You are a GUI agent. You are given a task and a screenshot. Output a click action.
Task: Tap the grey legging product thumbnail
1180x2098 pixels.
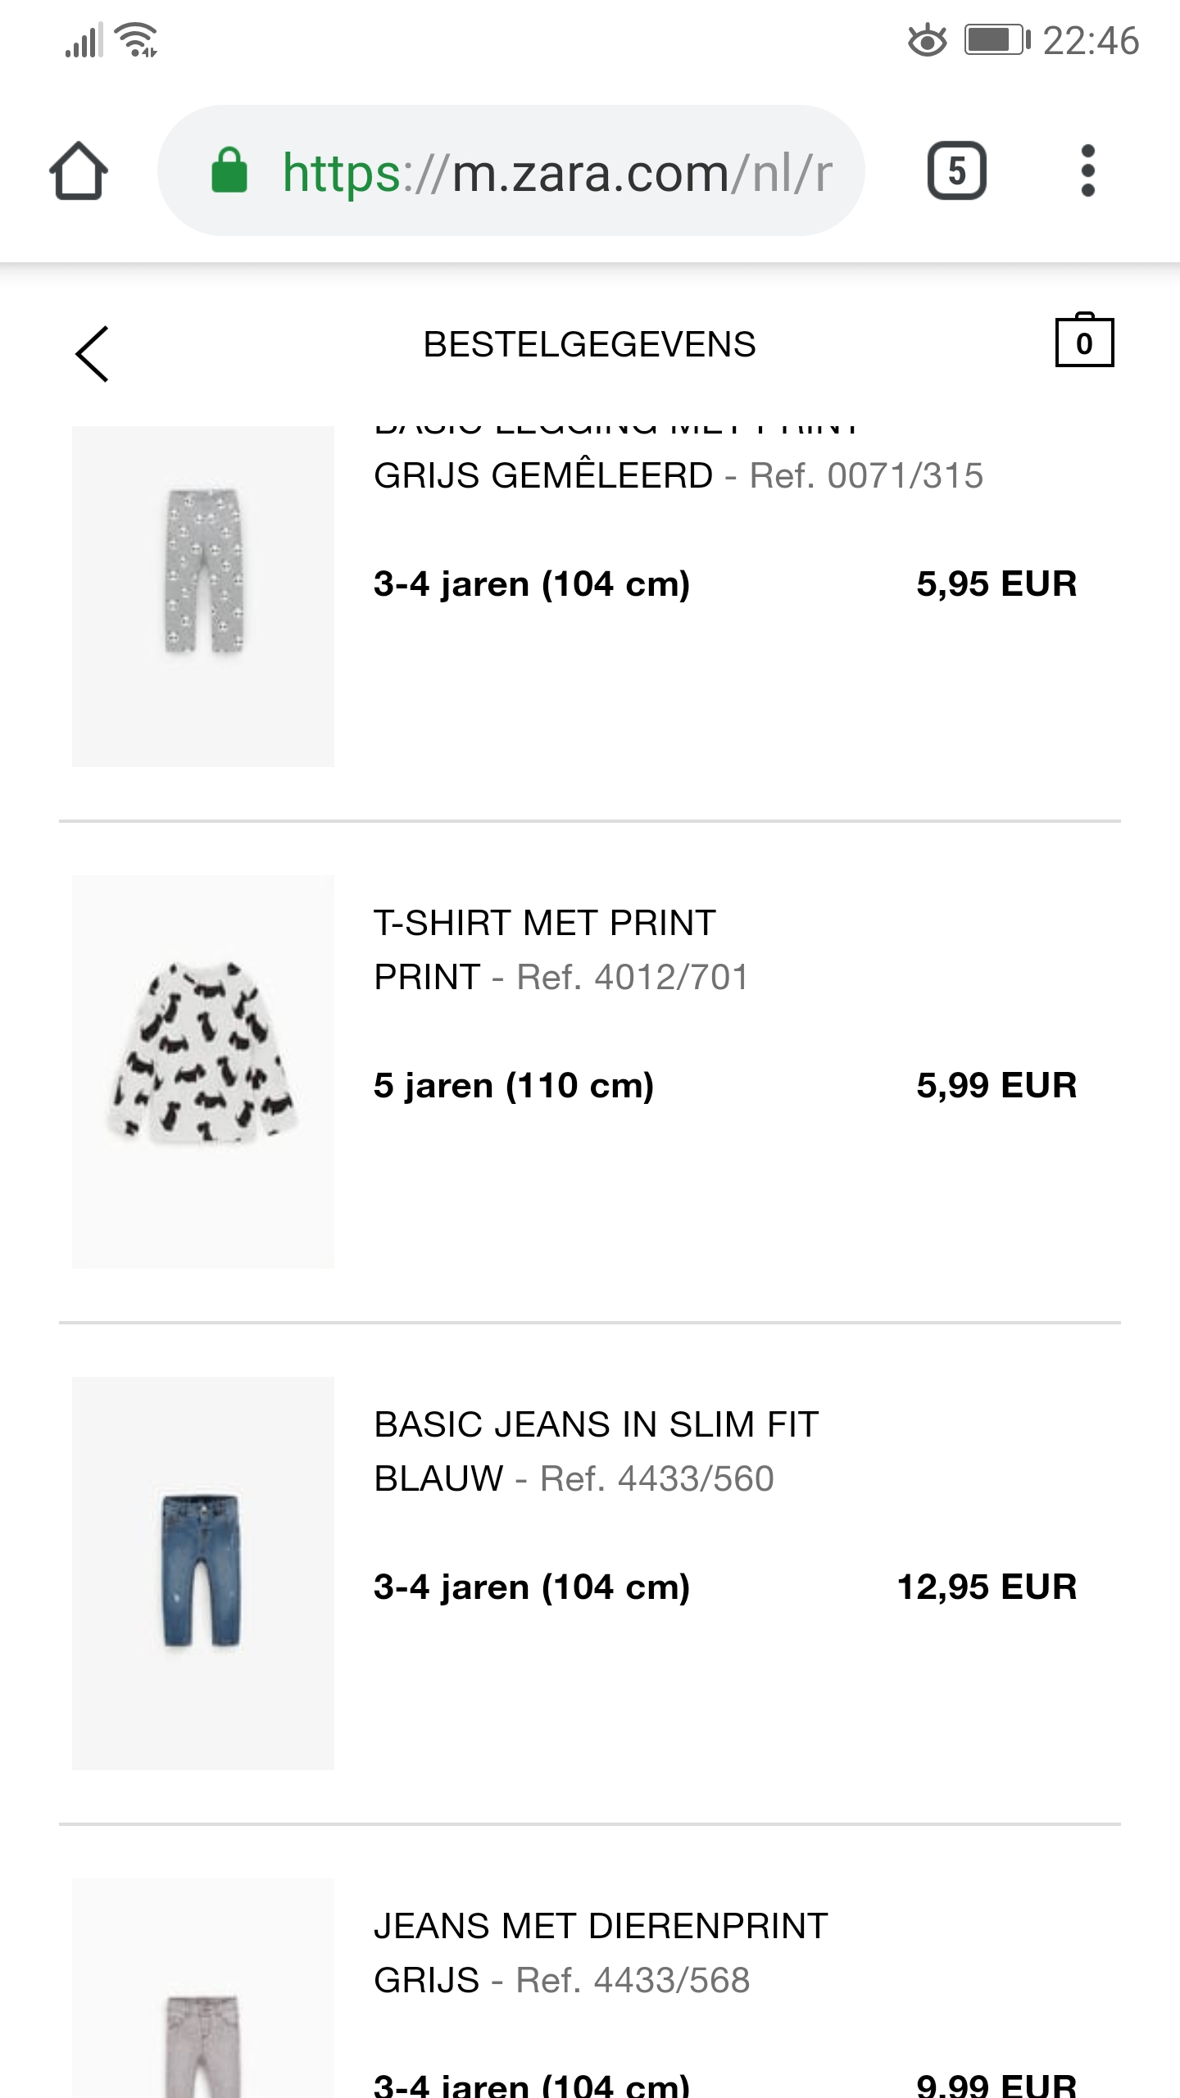(203, 596)
